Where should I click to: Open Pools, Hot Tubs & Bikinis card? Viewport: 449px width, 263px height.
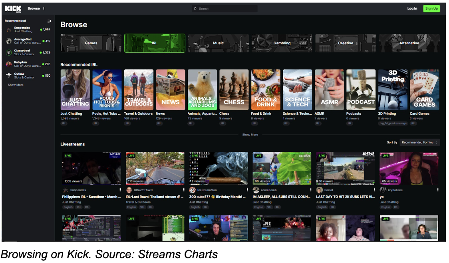107,90
